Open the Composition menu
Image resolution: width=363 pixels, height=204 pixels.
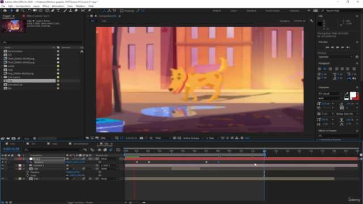pyautogui.click(x=23, y=6)
